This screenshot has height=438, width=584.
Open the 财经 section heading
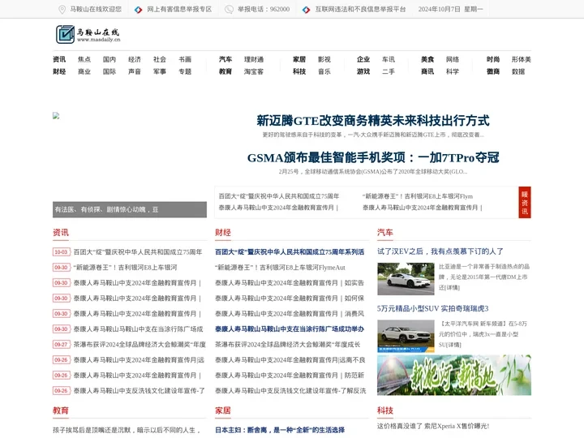(223, 233)
